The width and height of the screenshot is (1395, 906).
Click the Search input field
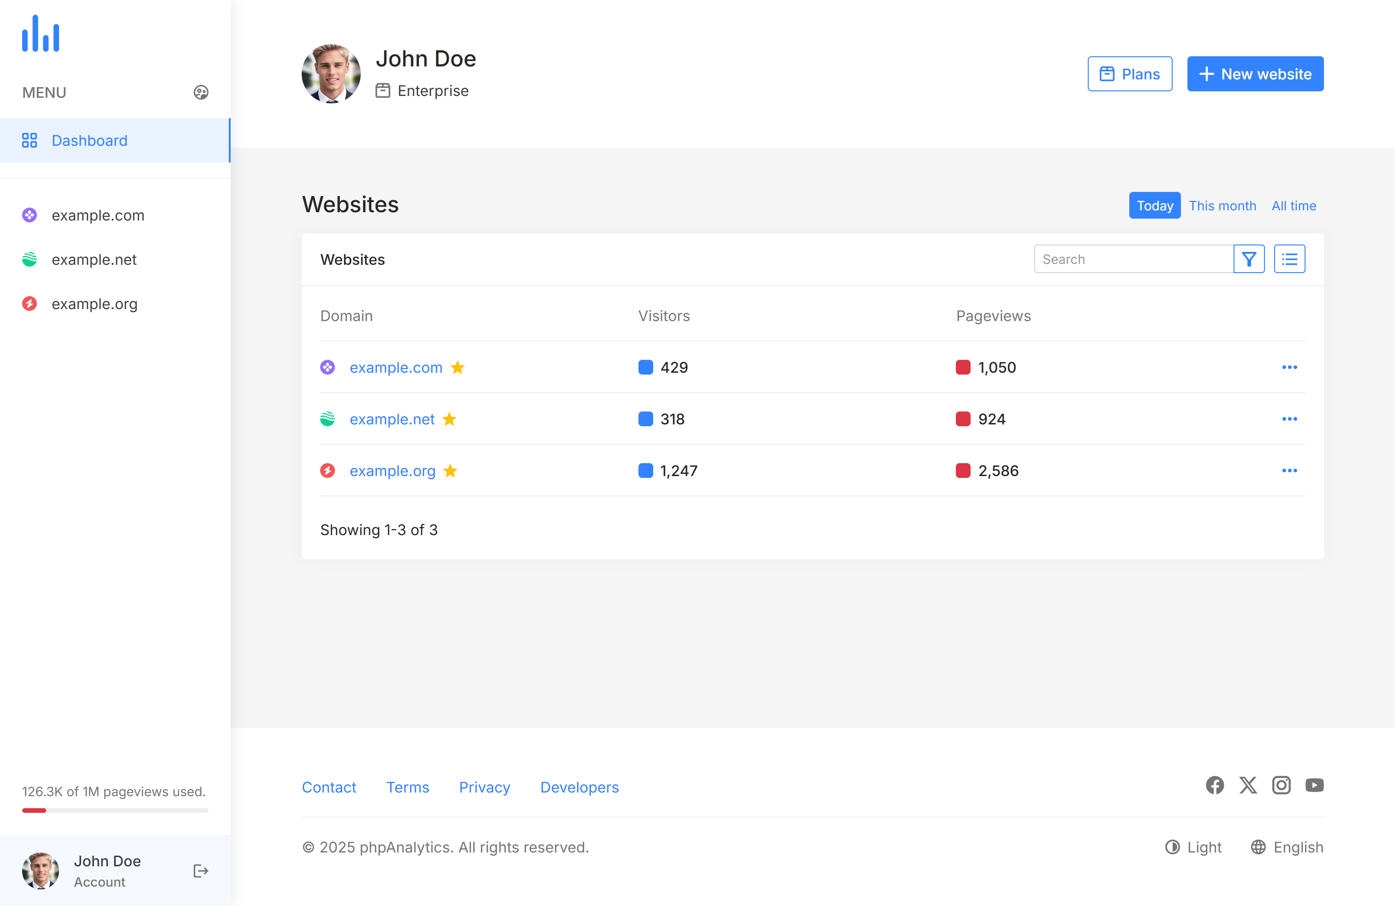tap(1133, 259)
